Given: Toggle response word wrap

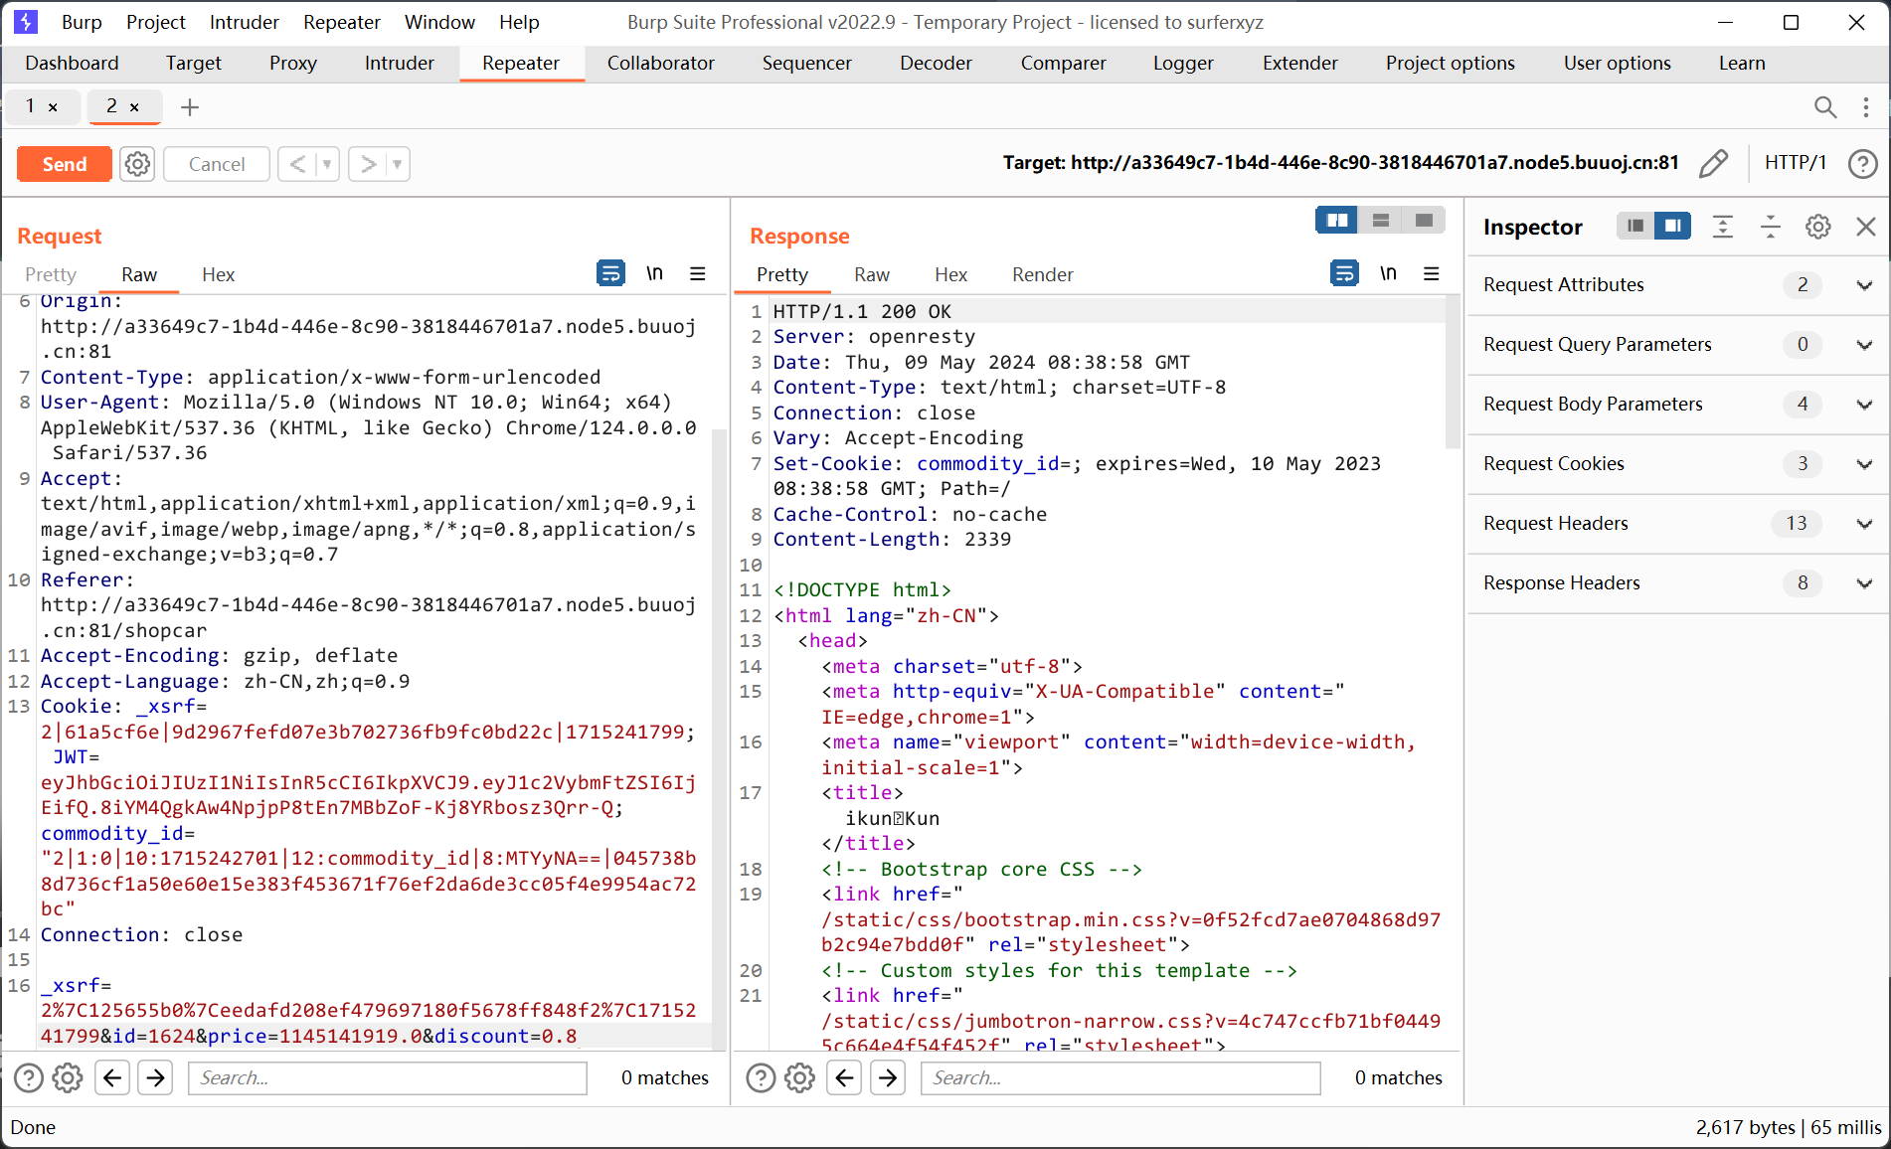Looking at the screenshot, I should (1344, 272).
